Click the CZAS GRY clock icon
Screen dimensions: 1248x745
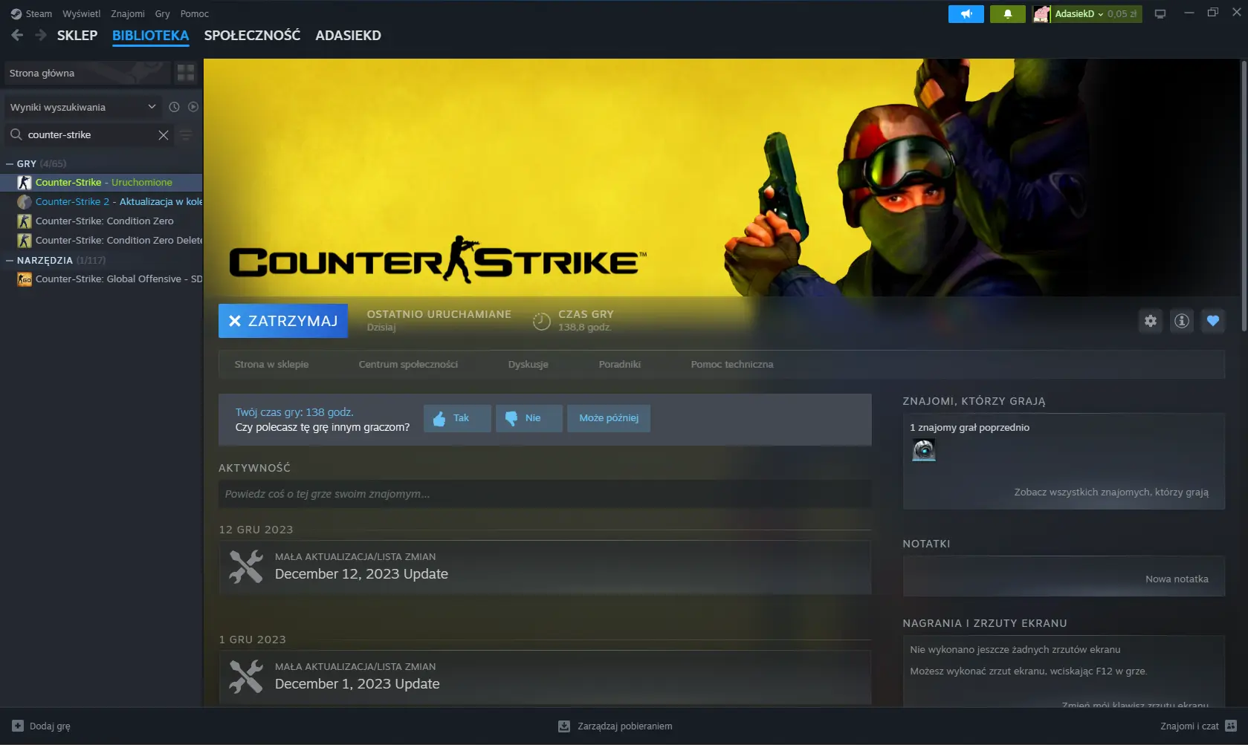[542, 321]
